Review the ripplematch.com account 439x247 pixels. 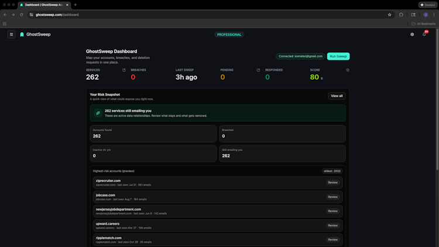pos(332,240)
